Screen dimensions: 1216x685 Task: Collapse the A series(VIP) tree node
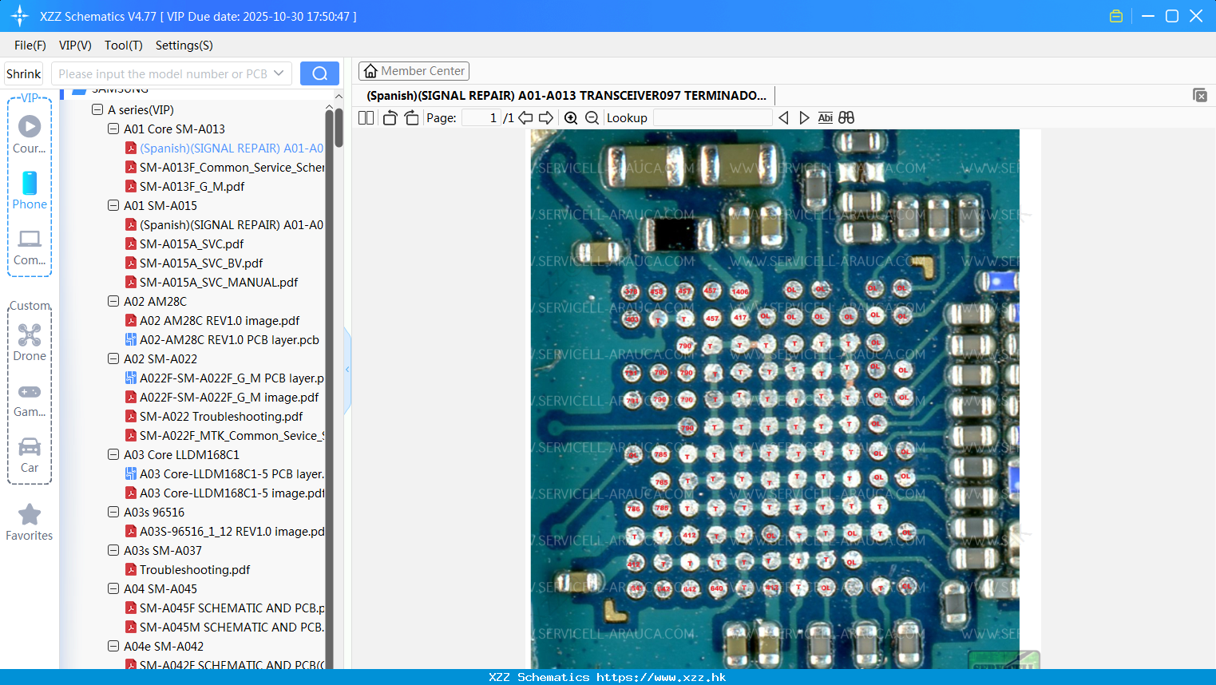(97, 110)
